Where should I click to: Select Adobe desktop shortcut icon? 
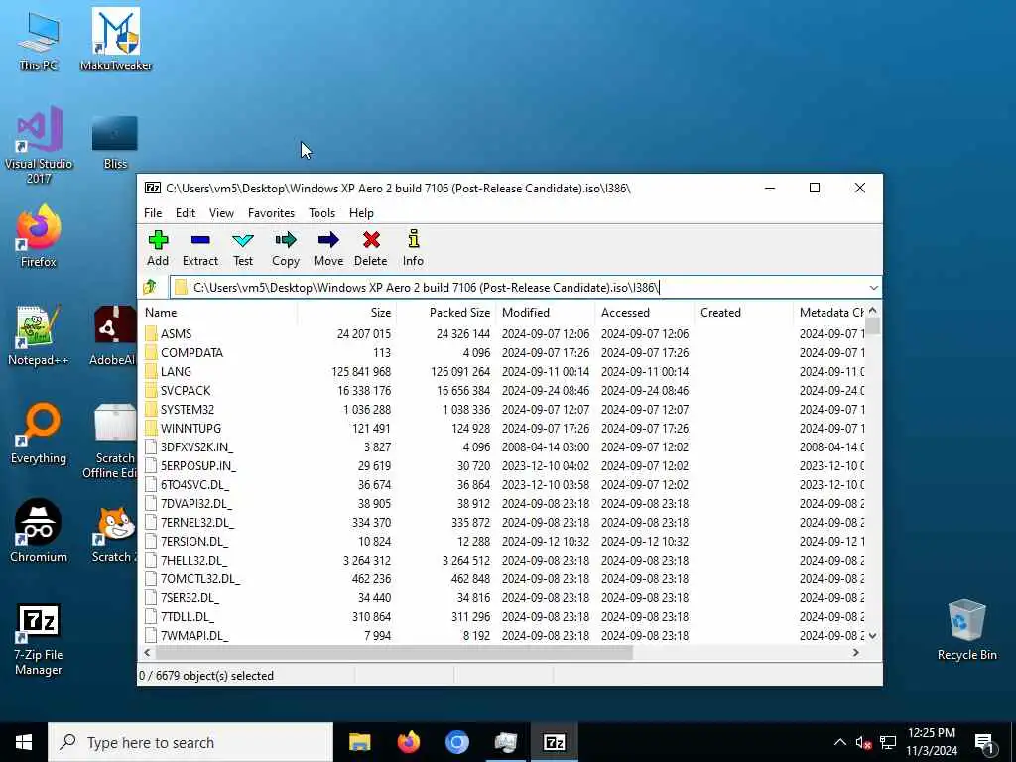pyautogui.click(x=114, y=335)
